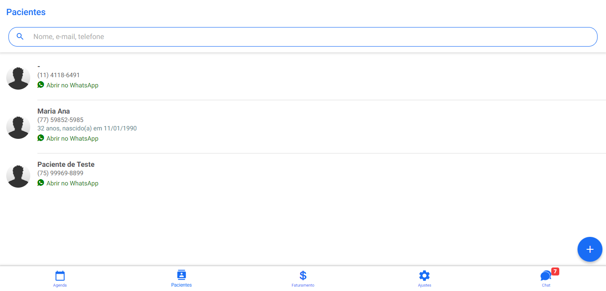Open Paciente de Teste name entry
Screen dimensions: 606x291
point(66,164)
